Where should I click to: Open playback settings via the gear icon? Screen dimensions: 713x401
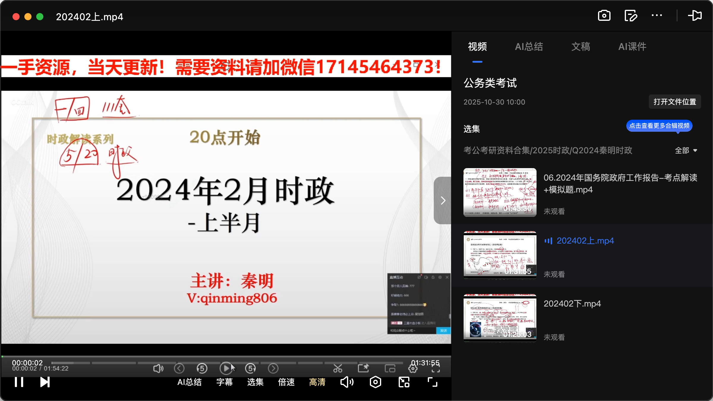[413, 368]
